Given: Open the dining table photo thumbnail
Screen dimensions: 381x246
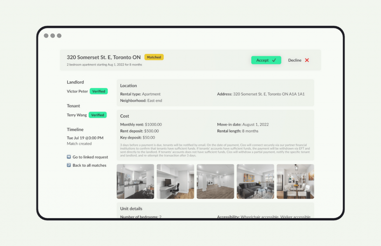Looking at the screenshot, I should tap(295, 181).
